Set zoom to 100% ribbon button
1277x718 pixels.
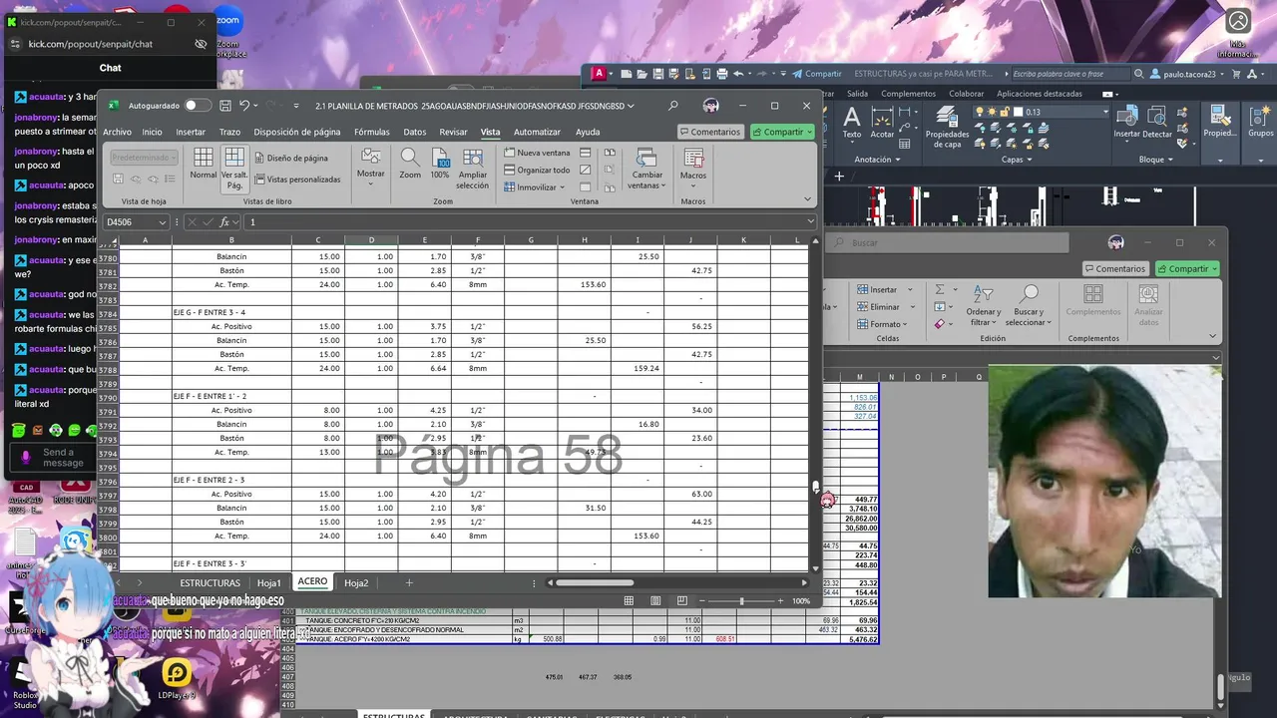point(440,165)
